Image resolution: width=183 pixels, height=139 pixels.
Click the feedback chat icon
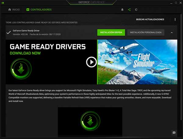point(174,133)
